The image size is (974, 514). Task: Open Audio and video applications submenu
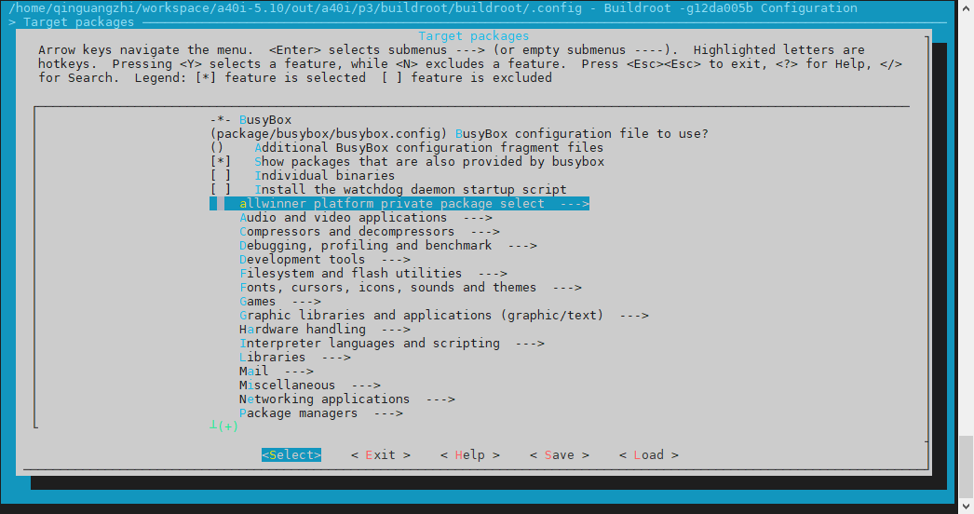(x=366, y=218)
